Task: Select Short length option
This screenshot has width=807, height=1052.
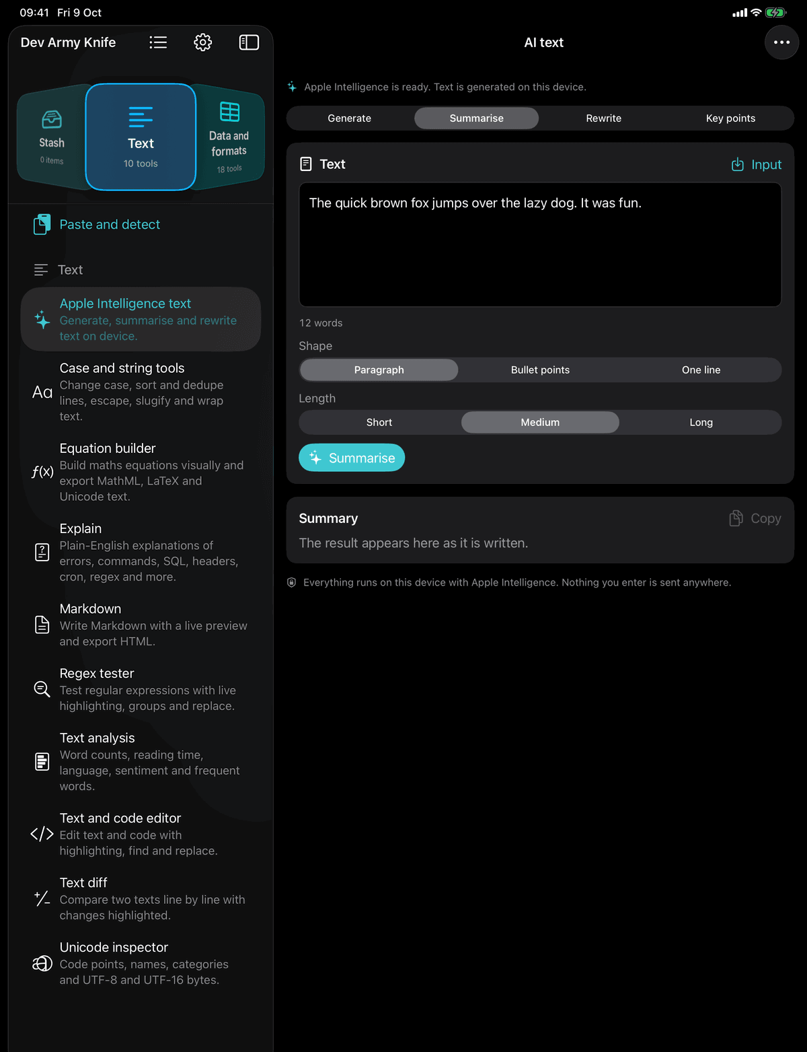Action: tap(379, 423)
